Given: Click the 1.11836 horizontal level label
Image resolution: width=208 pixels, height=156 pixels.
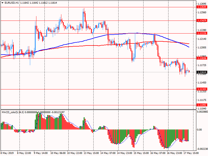Looking at the screenshot, I should tap(202, 58).
